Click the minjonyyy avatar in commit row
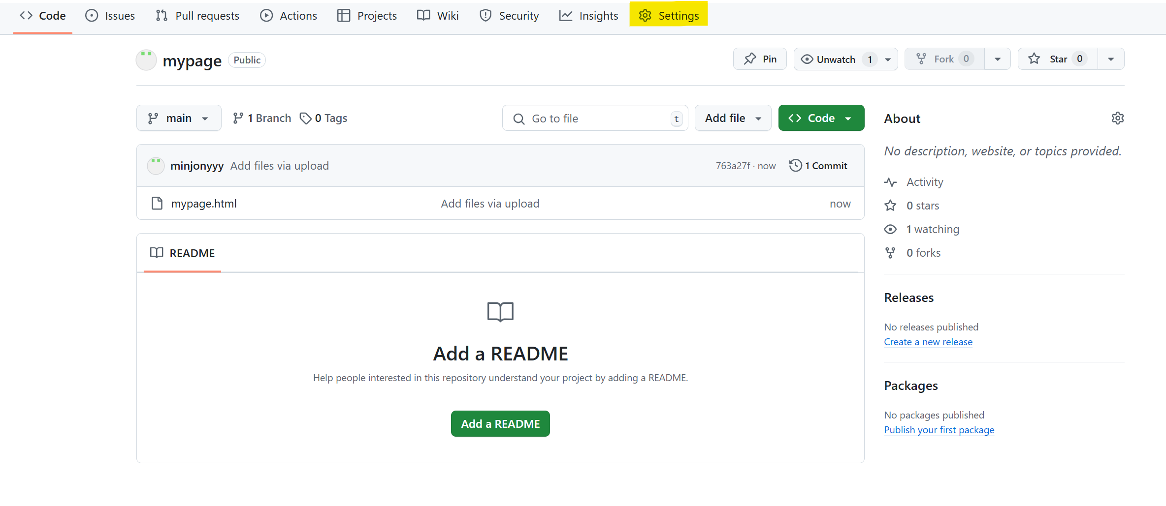Screen dimensions: 1166x506 (x=156, y=166)
